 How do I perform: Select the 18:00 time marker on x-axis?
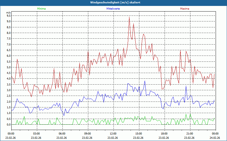(x=164, y=134)
